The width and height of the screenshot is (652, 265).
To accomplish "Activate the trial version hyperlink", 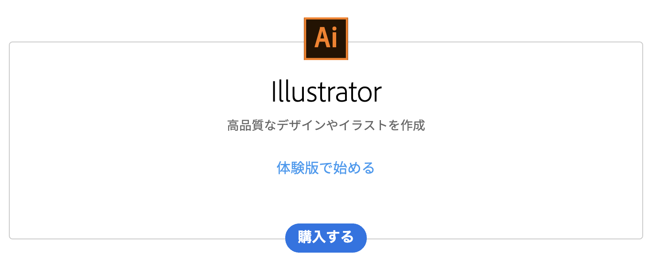I will [x=326, y=168].
